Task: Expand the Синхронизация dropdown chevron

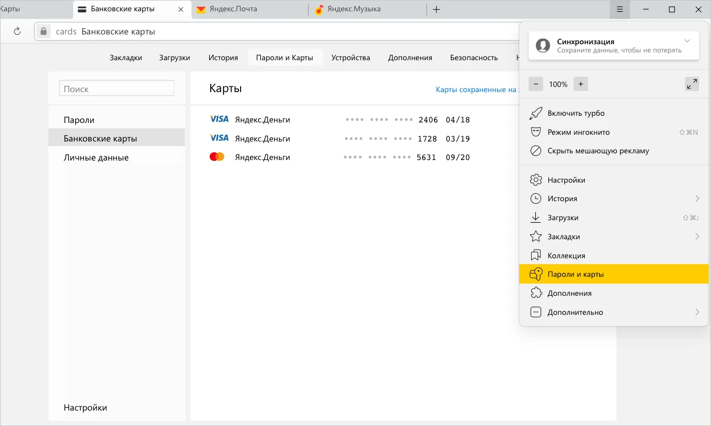Action: (687, 41)
